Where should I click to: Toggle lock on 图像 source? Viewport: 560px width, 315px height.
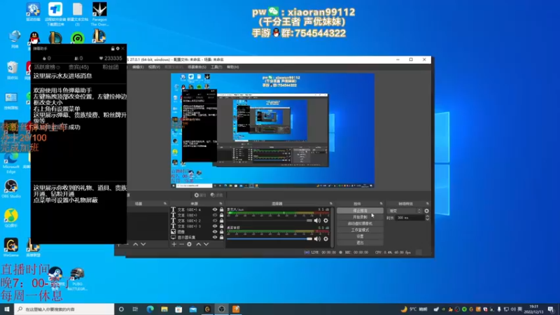coord(221,232)
